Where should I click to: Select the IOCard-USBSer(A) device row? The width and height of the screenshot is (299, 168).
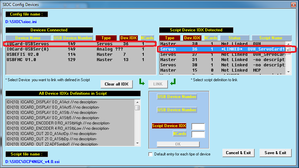(x=28, y=49)
